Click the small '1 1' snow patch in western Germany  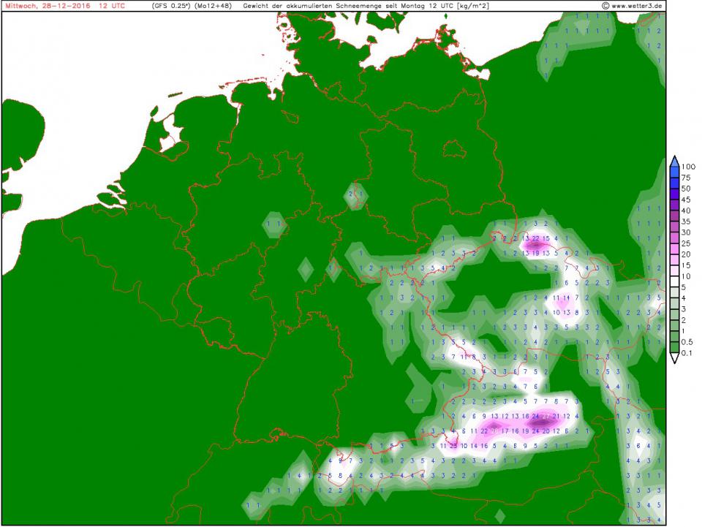[274, 222]
